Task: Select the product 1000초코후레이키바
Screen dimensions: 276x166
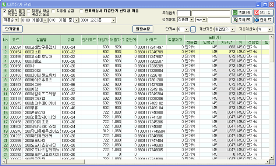Action: [42, 103]
